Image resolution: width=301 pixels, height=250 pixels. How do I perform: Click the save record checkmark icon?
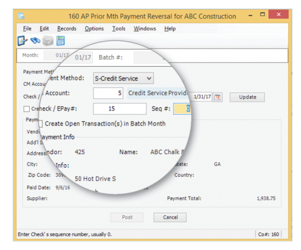click(x=22, y=41)
